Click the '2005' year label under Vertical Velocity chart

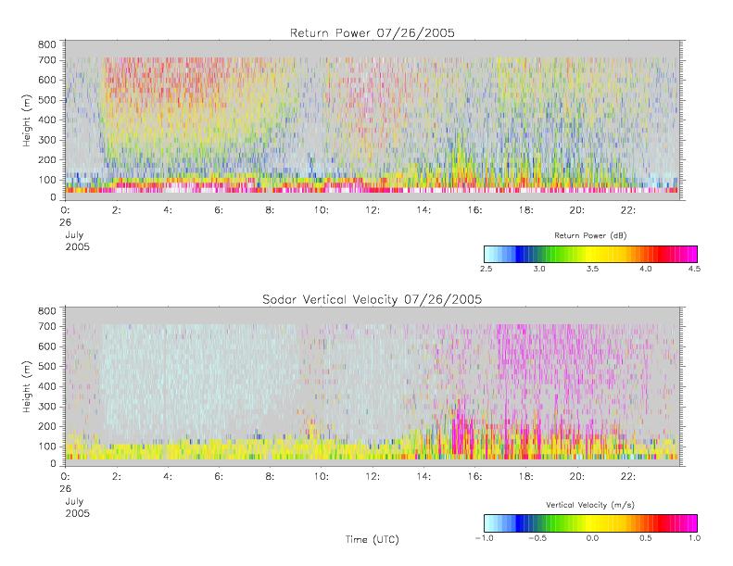point(77,513)
